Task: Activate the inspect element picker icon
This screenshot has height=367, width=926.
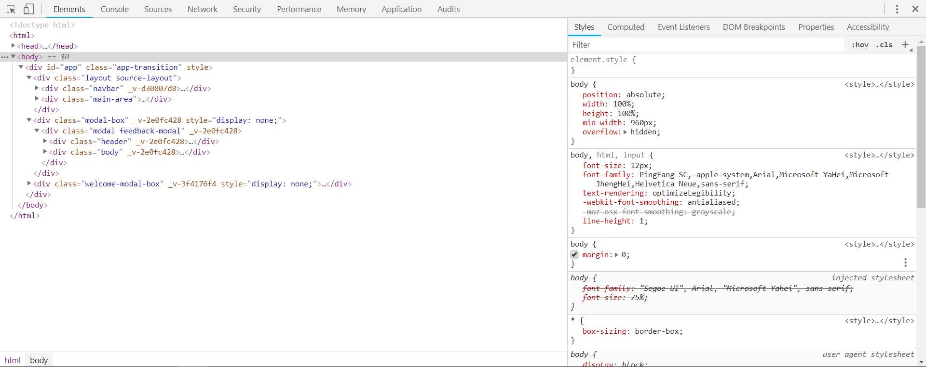Action: pyautogui.click(x=12, y=9)
